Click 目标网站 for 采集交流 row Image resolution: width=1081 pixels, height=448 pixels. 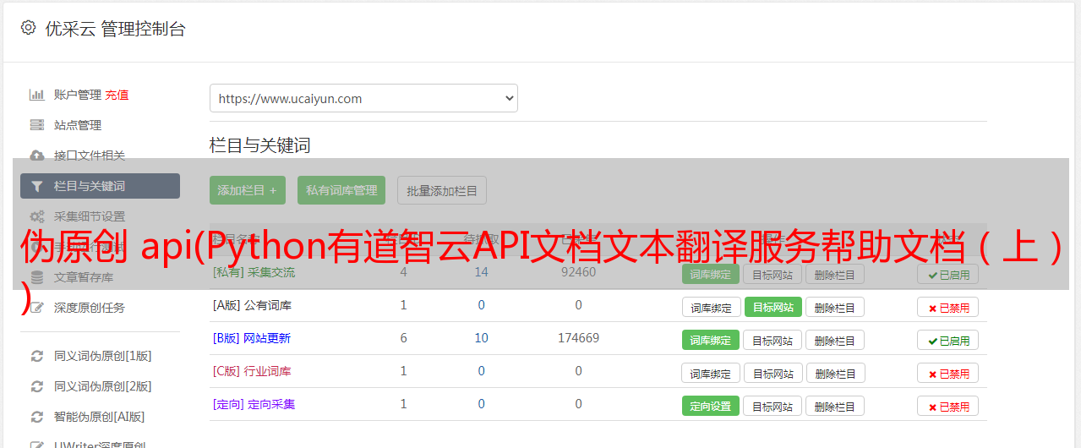[773, 274]
